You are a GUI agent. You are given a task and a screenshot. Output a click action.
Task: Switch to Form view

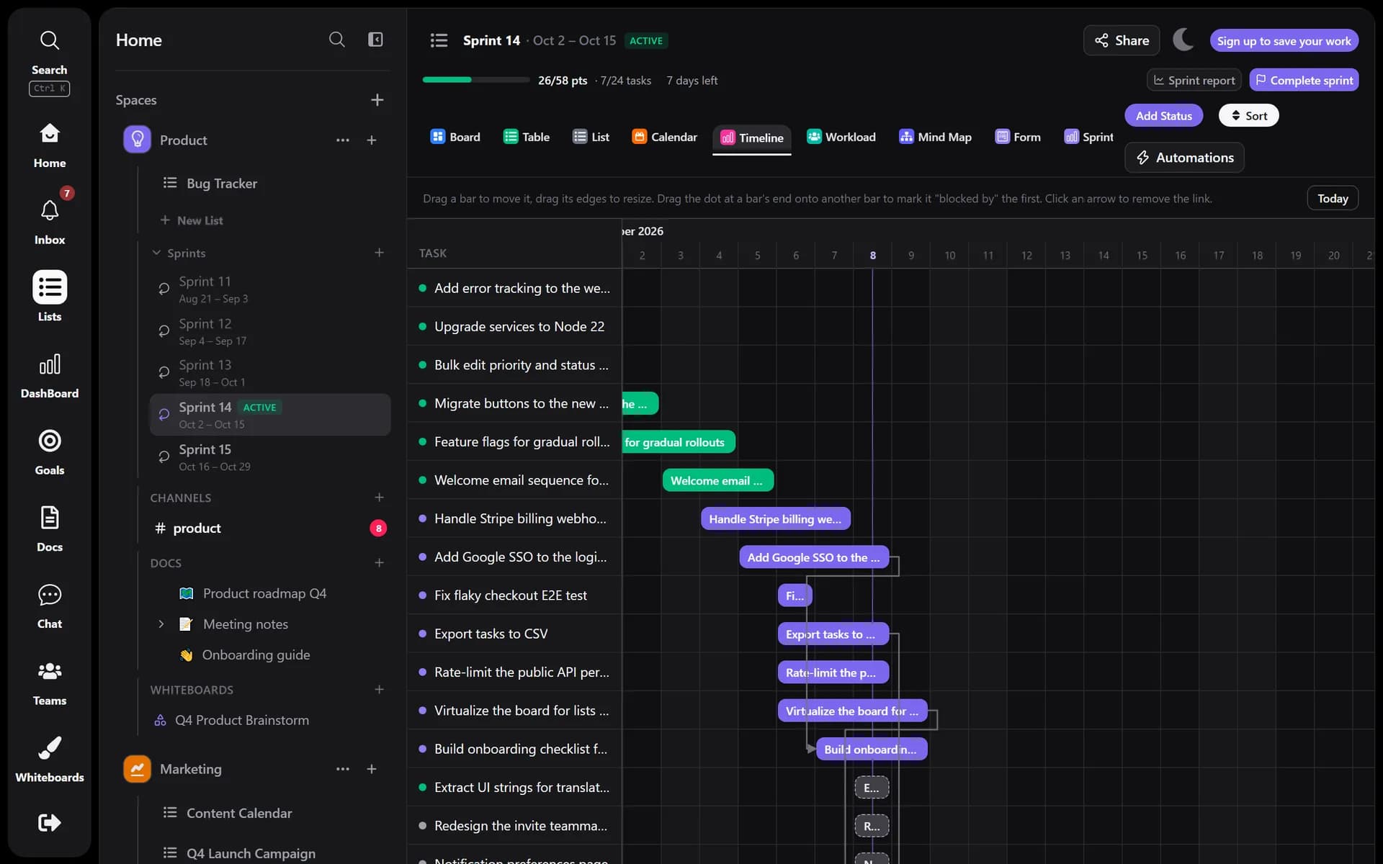pyautogui.click(x=1018, y=137)
